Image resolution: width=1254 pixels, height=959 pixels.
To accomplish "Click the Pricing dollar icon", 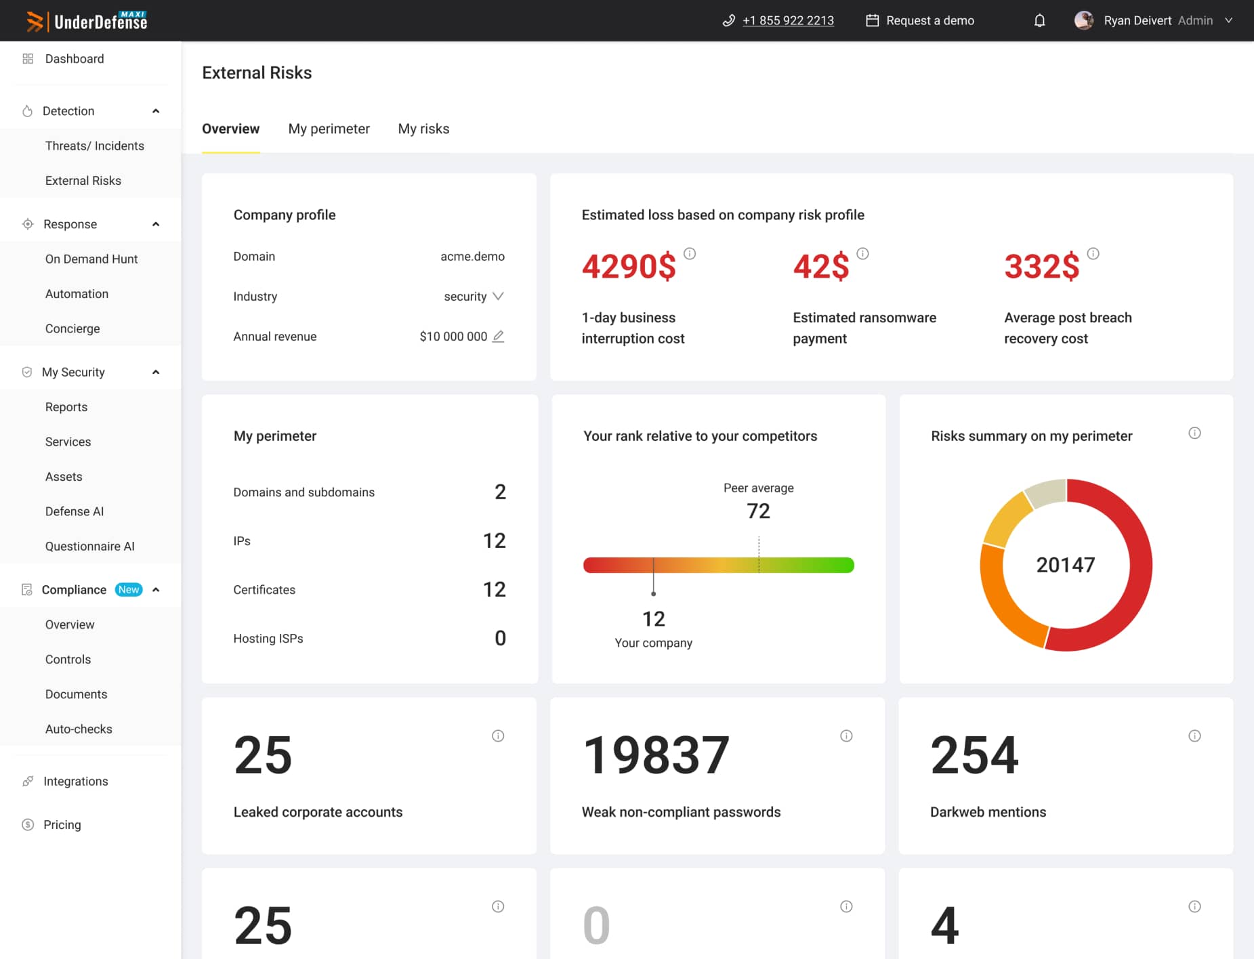I will (x=28, y=825).
